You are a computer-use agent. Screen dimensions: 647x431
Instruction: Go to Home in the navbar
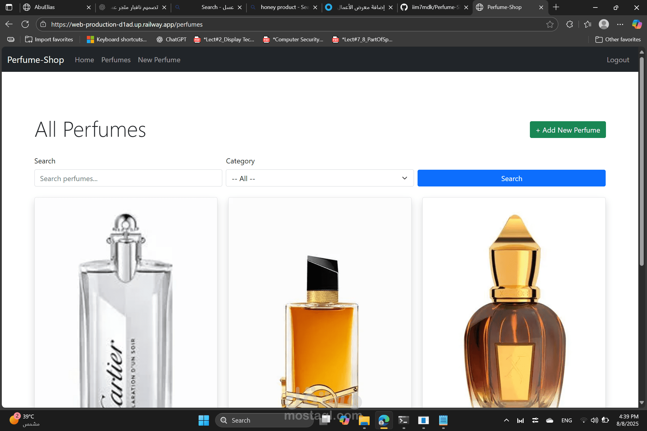click(84, 60)
